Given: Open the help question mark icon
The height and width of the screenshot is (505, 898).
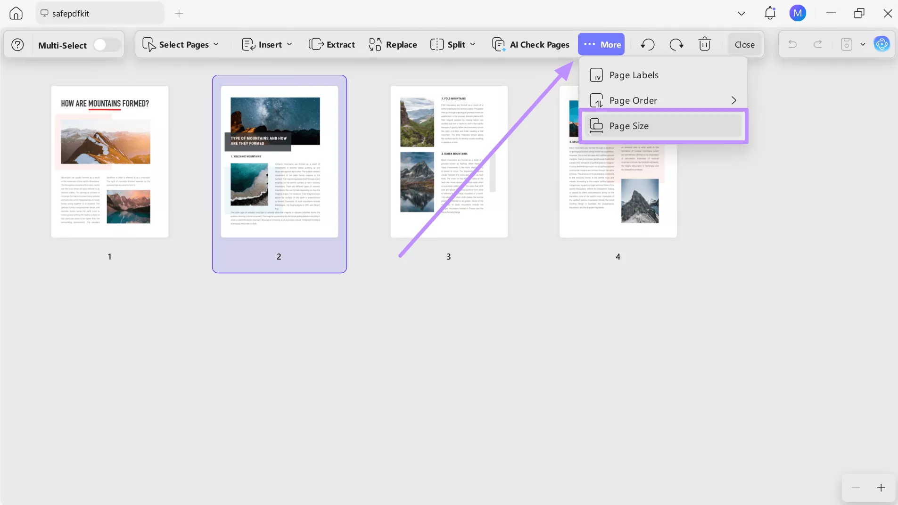Looking at the screenshot, I should (x=17, y=44).
